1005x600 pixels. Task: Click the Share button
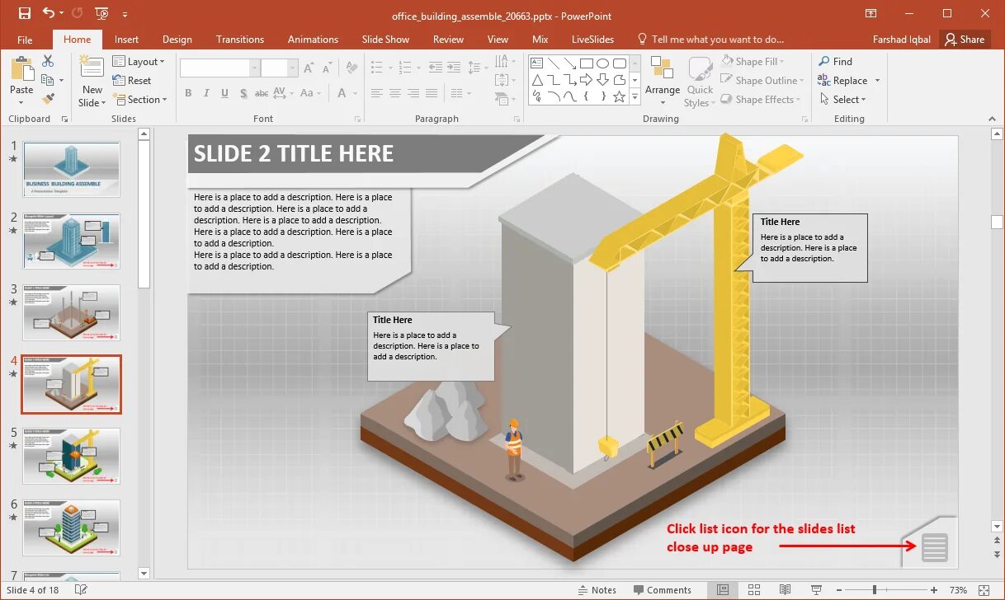(x=965, y=40)
